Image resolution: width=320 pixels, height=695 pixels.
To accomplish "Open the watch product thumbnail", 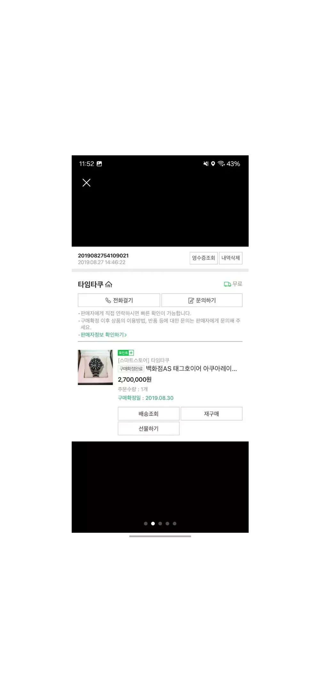I will (95, 367).
